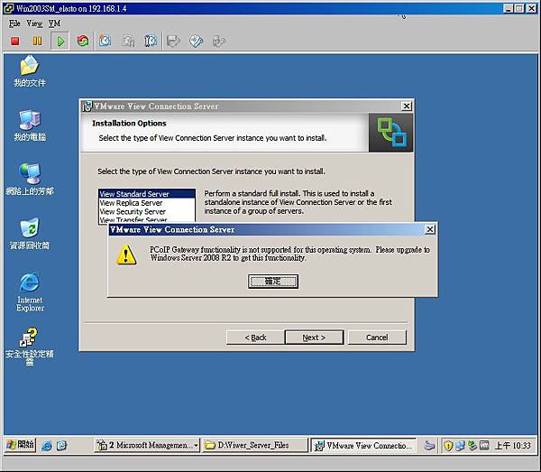Viewport: 541px width, 472px height.
Task: Reset the virtual machine toolbar icon
Action: click(83, 42)
